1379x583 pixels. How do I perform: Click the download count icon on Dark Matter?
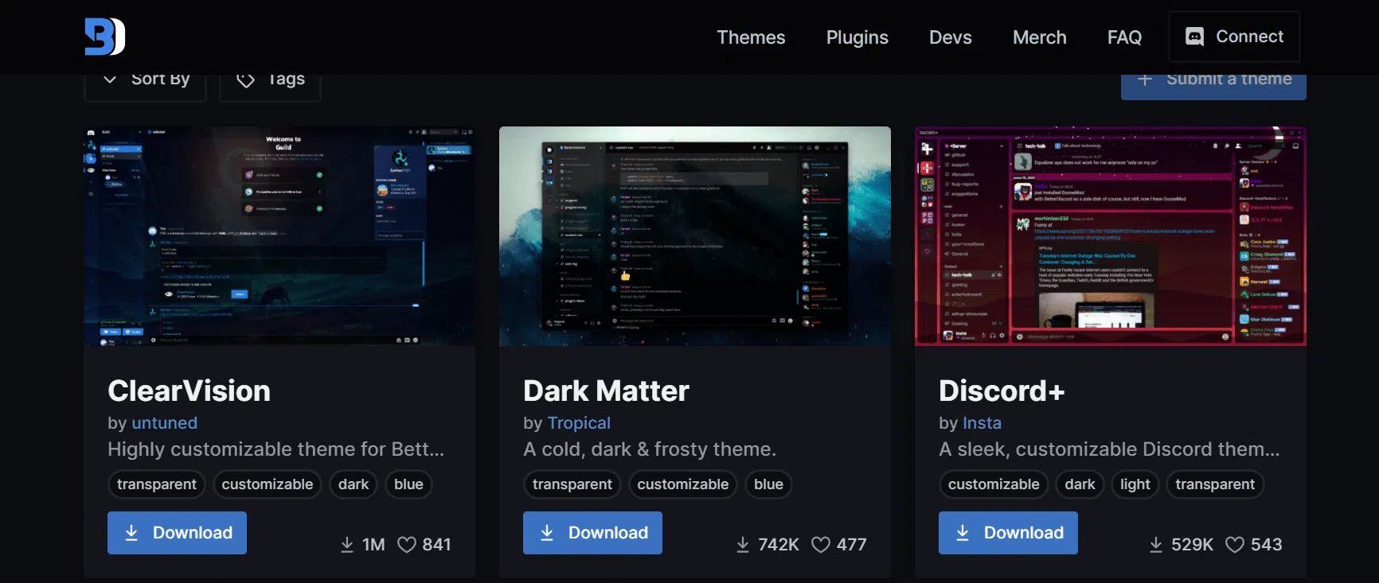coord(743,545)
